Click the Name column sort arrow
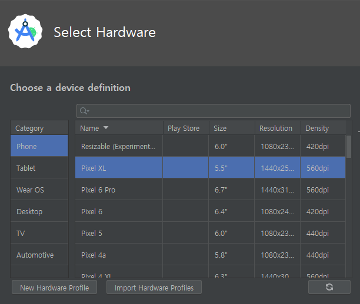Screen dimensions: 360x304 coord(106,127)
